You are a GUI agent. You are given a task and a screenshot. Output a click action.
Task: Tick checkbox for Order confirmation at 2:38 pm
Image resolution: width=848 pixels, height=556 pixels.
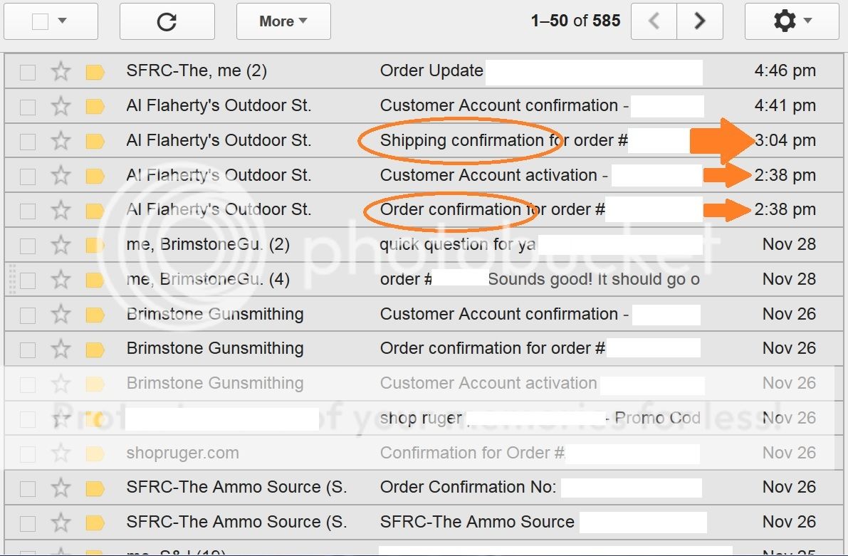tap(28, 210)
